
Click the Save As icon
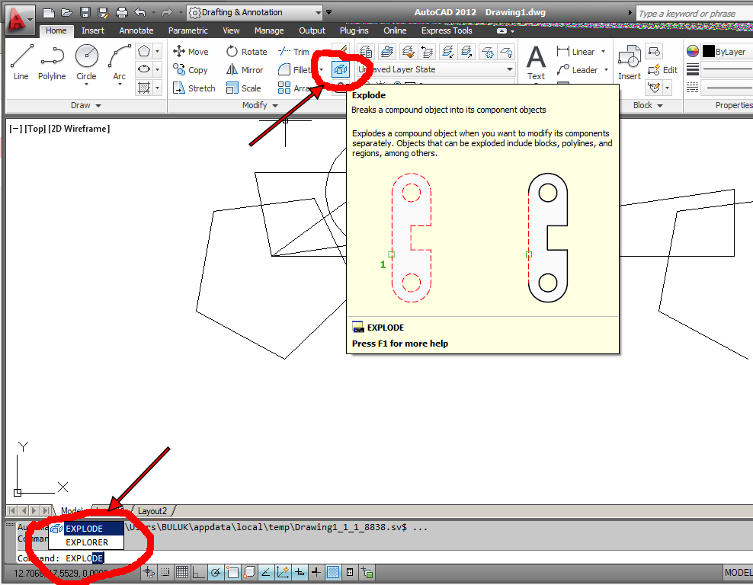click(103, 12)
